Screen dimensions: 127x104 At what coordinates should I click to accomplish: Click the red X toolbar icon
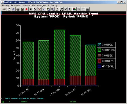[x=40, y=9]
